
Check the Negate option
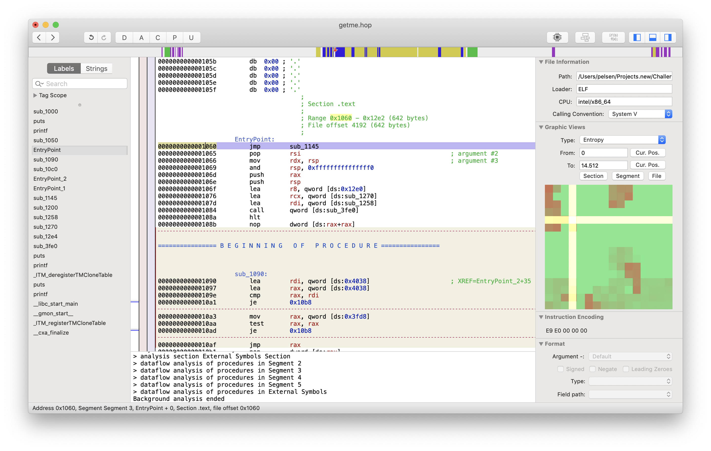592,369
